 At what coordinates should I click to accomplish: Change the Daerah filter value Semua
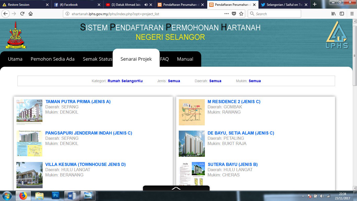(x=215, y=81)
